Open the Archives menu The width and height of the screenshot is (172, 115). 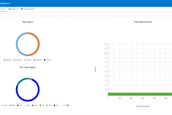click(3, 9)
